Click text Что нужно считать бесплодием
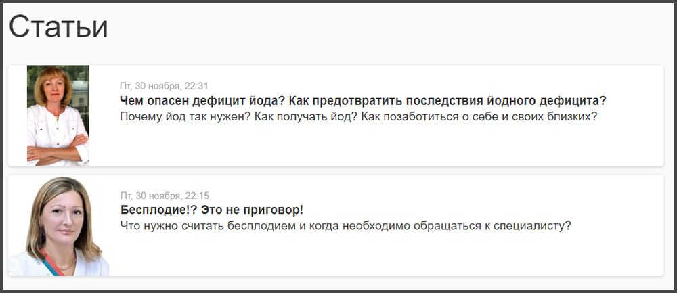This screenshot has height=293, width=677. click(x=208, y=226)
